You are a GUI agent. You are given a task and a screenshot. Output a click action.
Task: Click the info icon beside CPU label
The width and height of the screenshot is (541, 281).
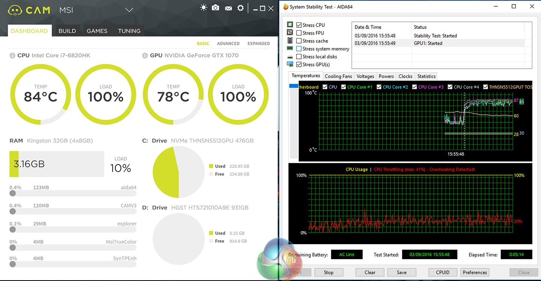pyautogui.click(x=12, y=56)
